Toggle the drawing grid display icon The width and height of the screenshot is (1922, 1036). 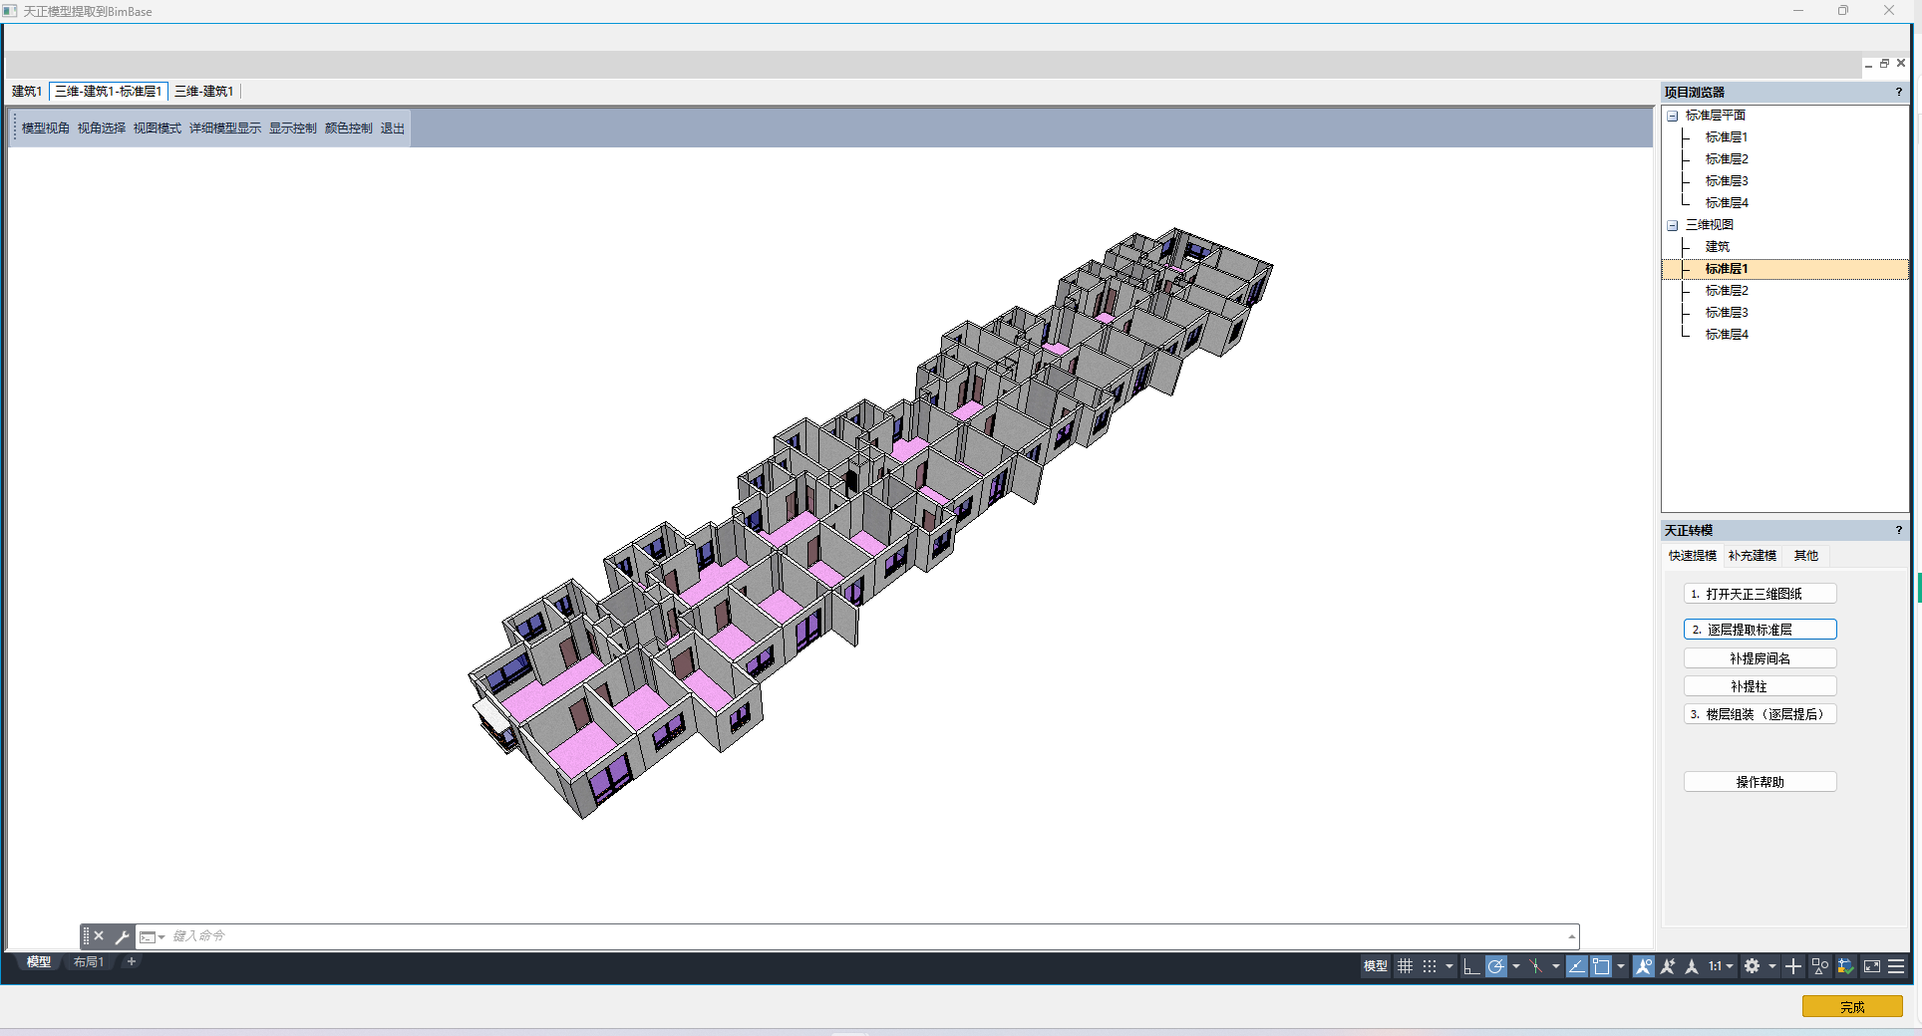pos(1405,966)
